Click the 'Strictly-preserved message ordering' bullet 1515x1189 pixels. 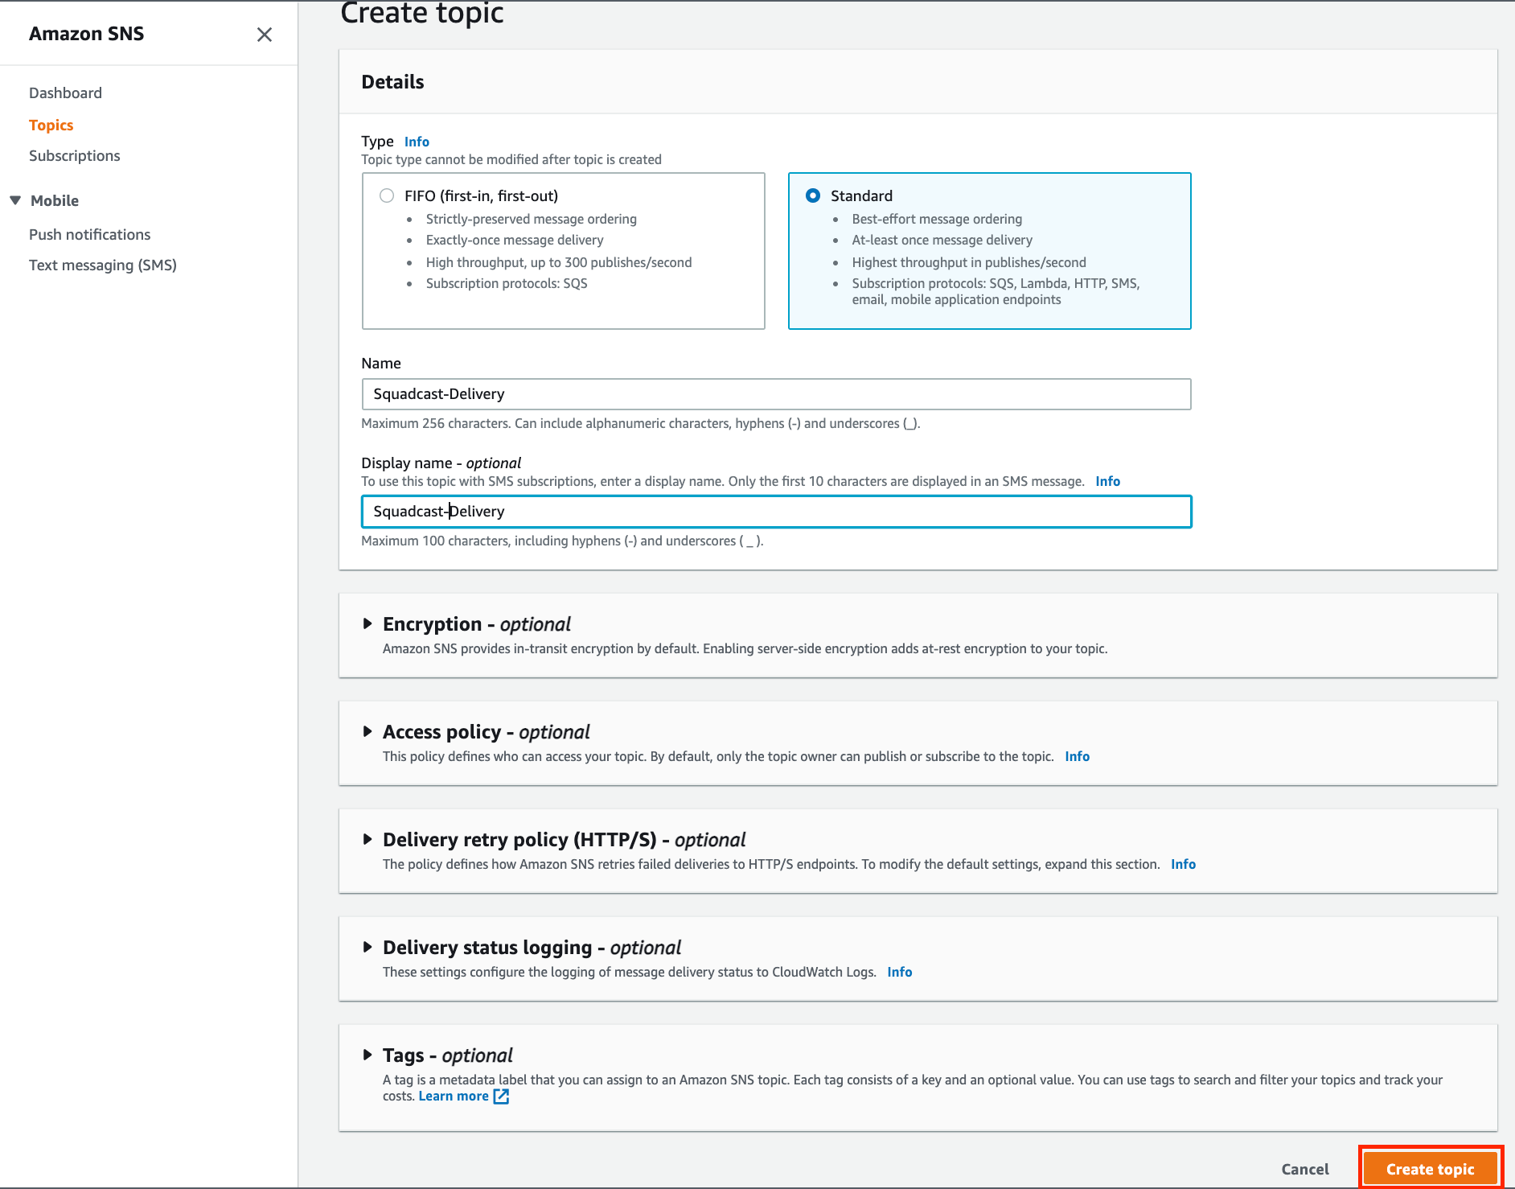coord(531,219)
